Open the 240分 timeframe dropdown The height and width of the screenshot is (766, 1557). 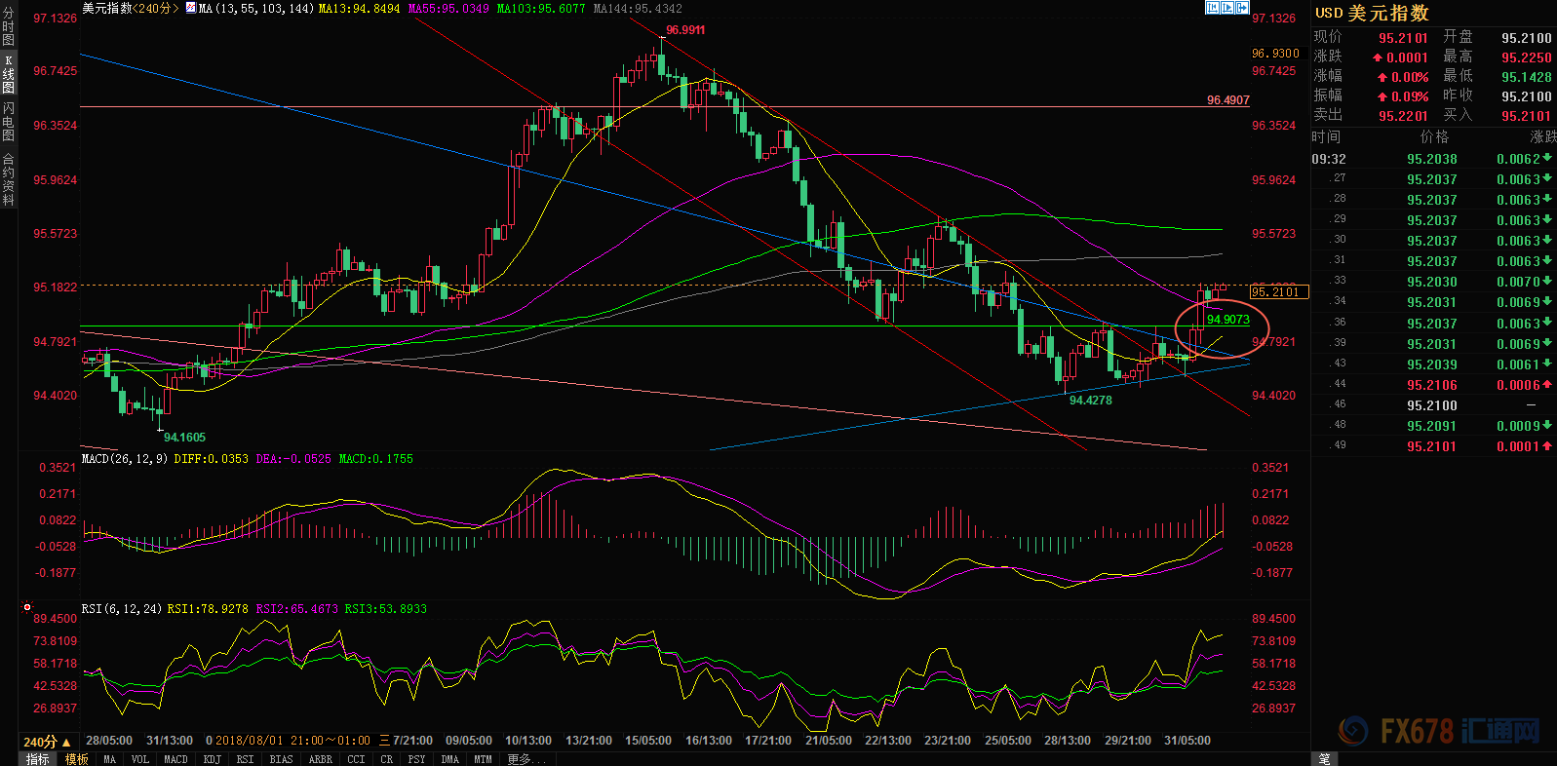tap(47, 742)
